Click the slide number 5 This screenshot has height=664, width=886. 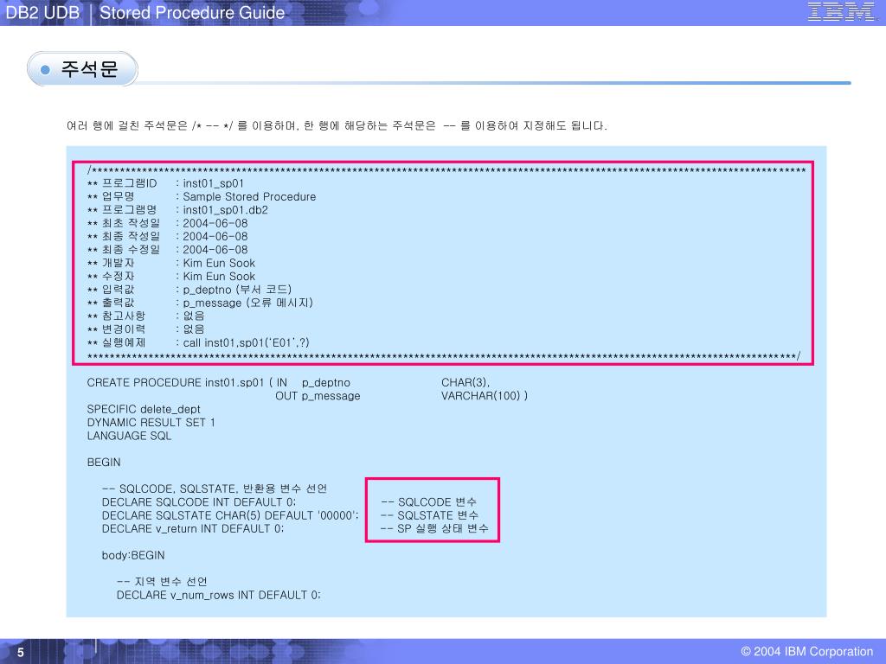(x=21, y=652)
